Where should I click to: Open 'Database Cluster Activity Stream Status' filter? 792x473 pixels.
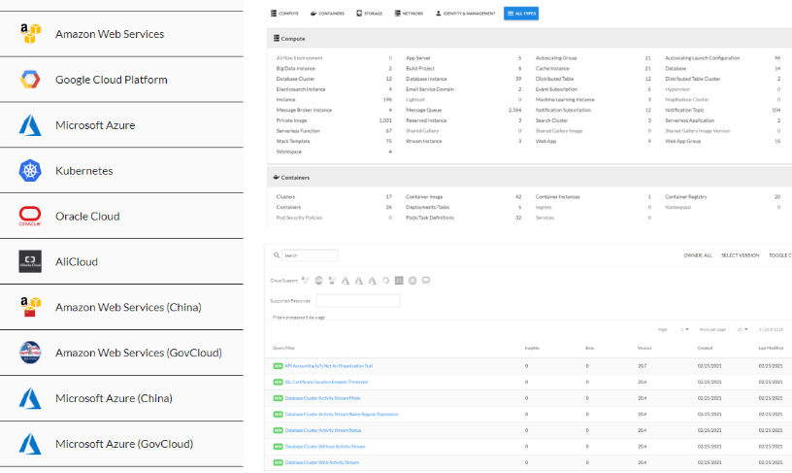pyautogui.click(x=323, y=430)
